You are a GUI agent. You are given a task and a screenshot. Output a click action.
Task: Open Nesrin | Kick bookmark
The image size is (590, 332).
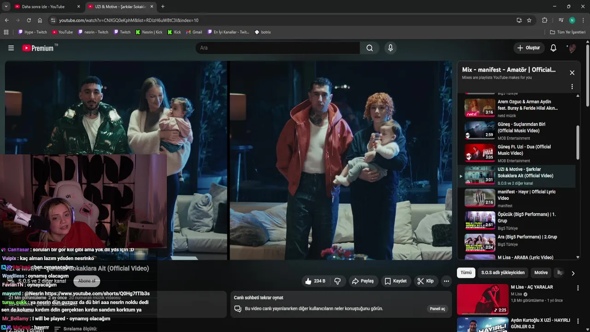149,32
